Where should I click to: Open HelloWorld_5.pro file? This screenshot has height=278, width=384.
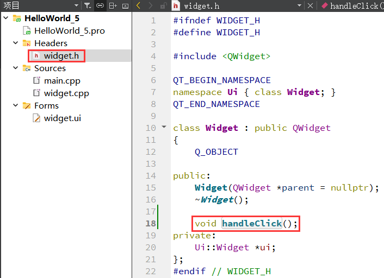click(x=70, y=31)
